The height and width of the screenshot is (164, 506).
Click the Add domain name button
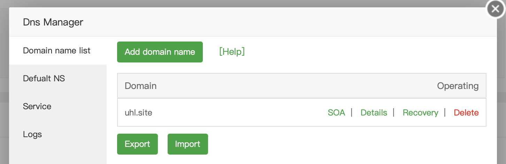click(160, 52)
